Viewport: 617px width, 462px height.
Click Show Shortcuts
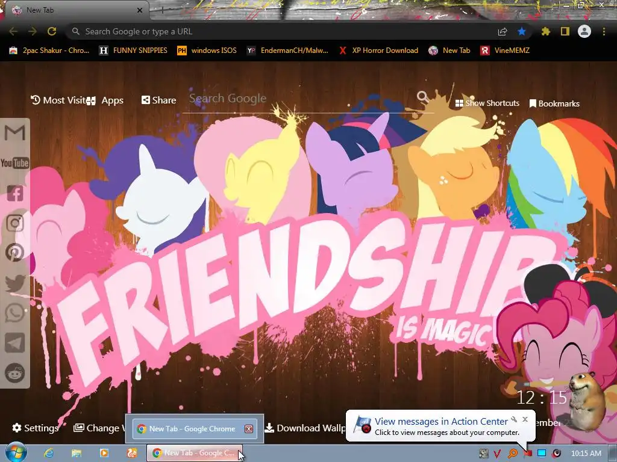pyautogui.click(x=487, y=103)
